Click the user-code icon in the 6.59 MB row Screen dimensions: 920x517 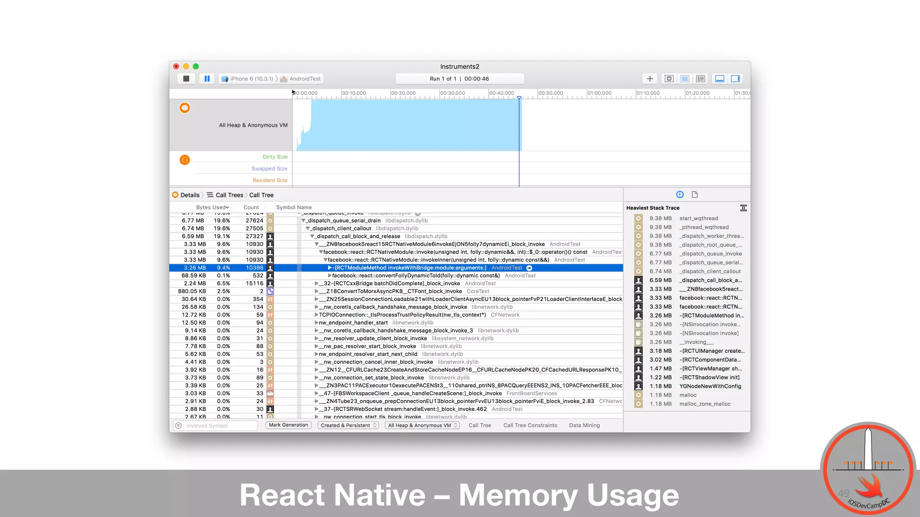[270, 237]
